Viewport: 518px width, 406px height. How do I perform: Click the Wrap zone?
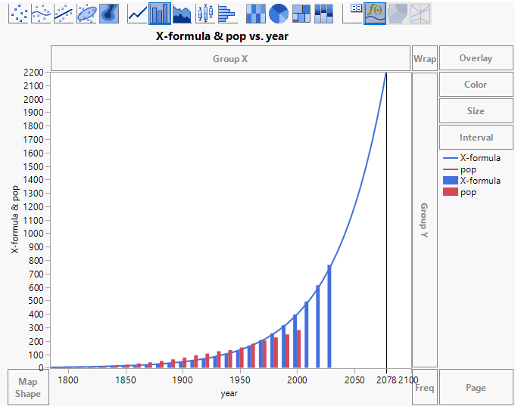point(424,58)
